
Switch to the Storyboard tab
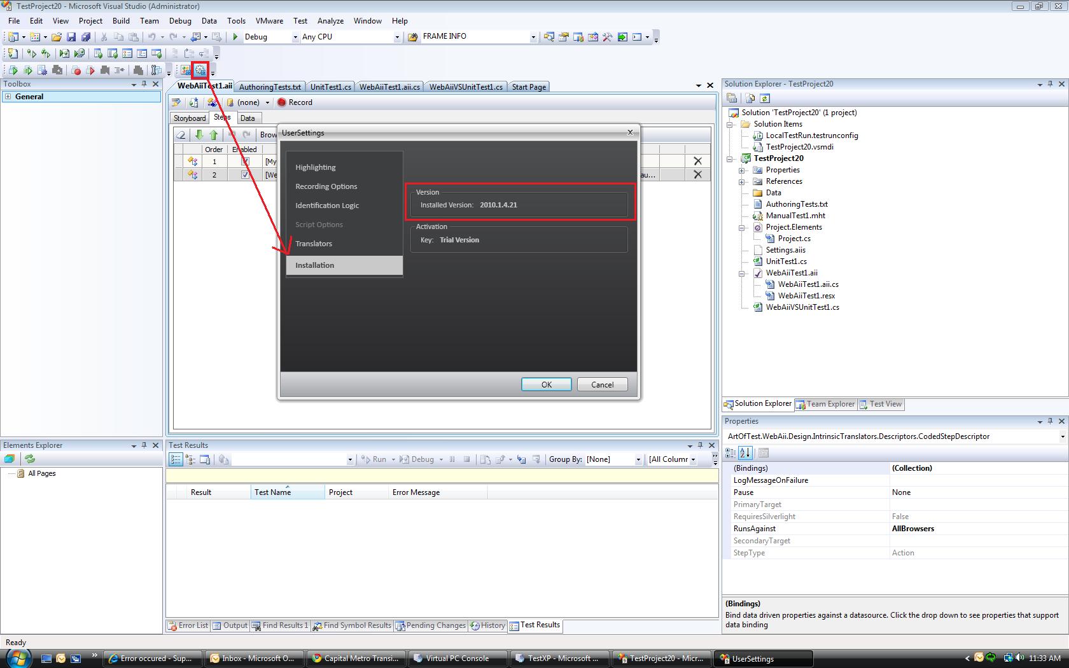click(190, 118)
